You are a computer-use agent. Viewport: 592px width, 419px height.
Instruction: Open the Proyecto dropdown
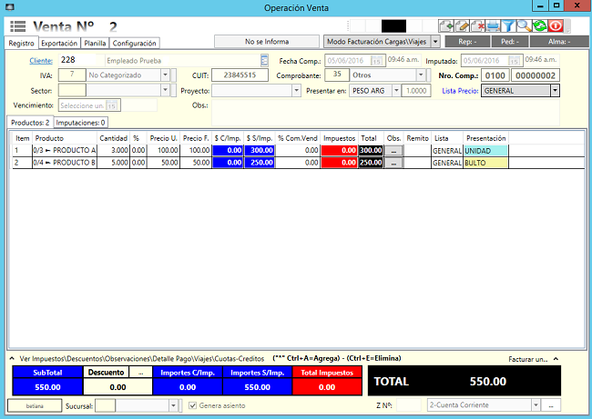tap(296, 90)
